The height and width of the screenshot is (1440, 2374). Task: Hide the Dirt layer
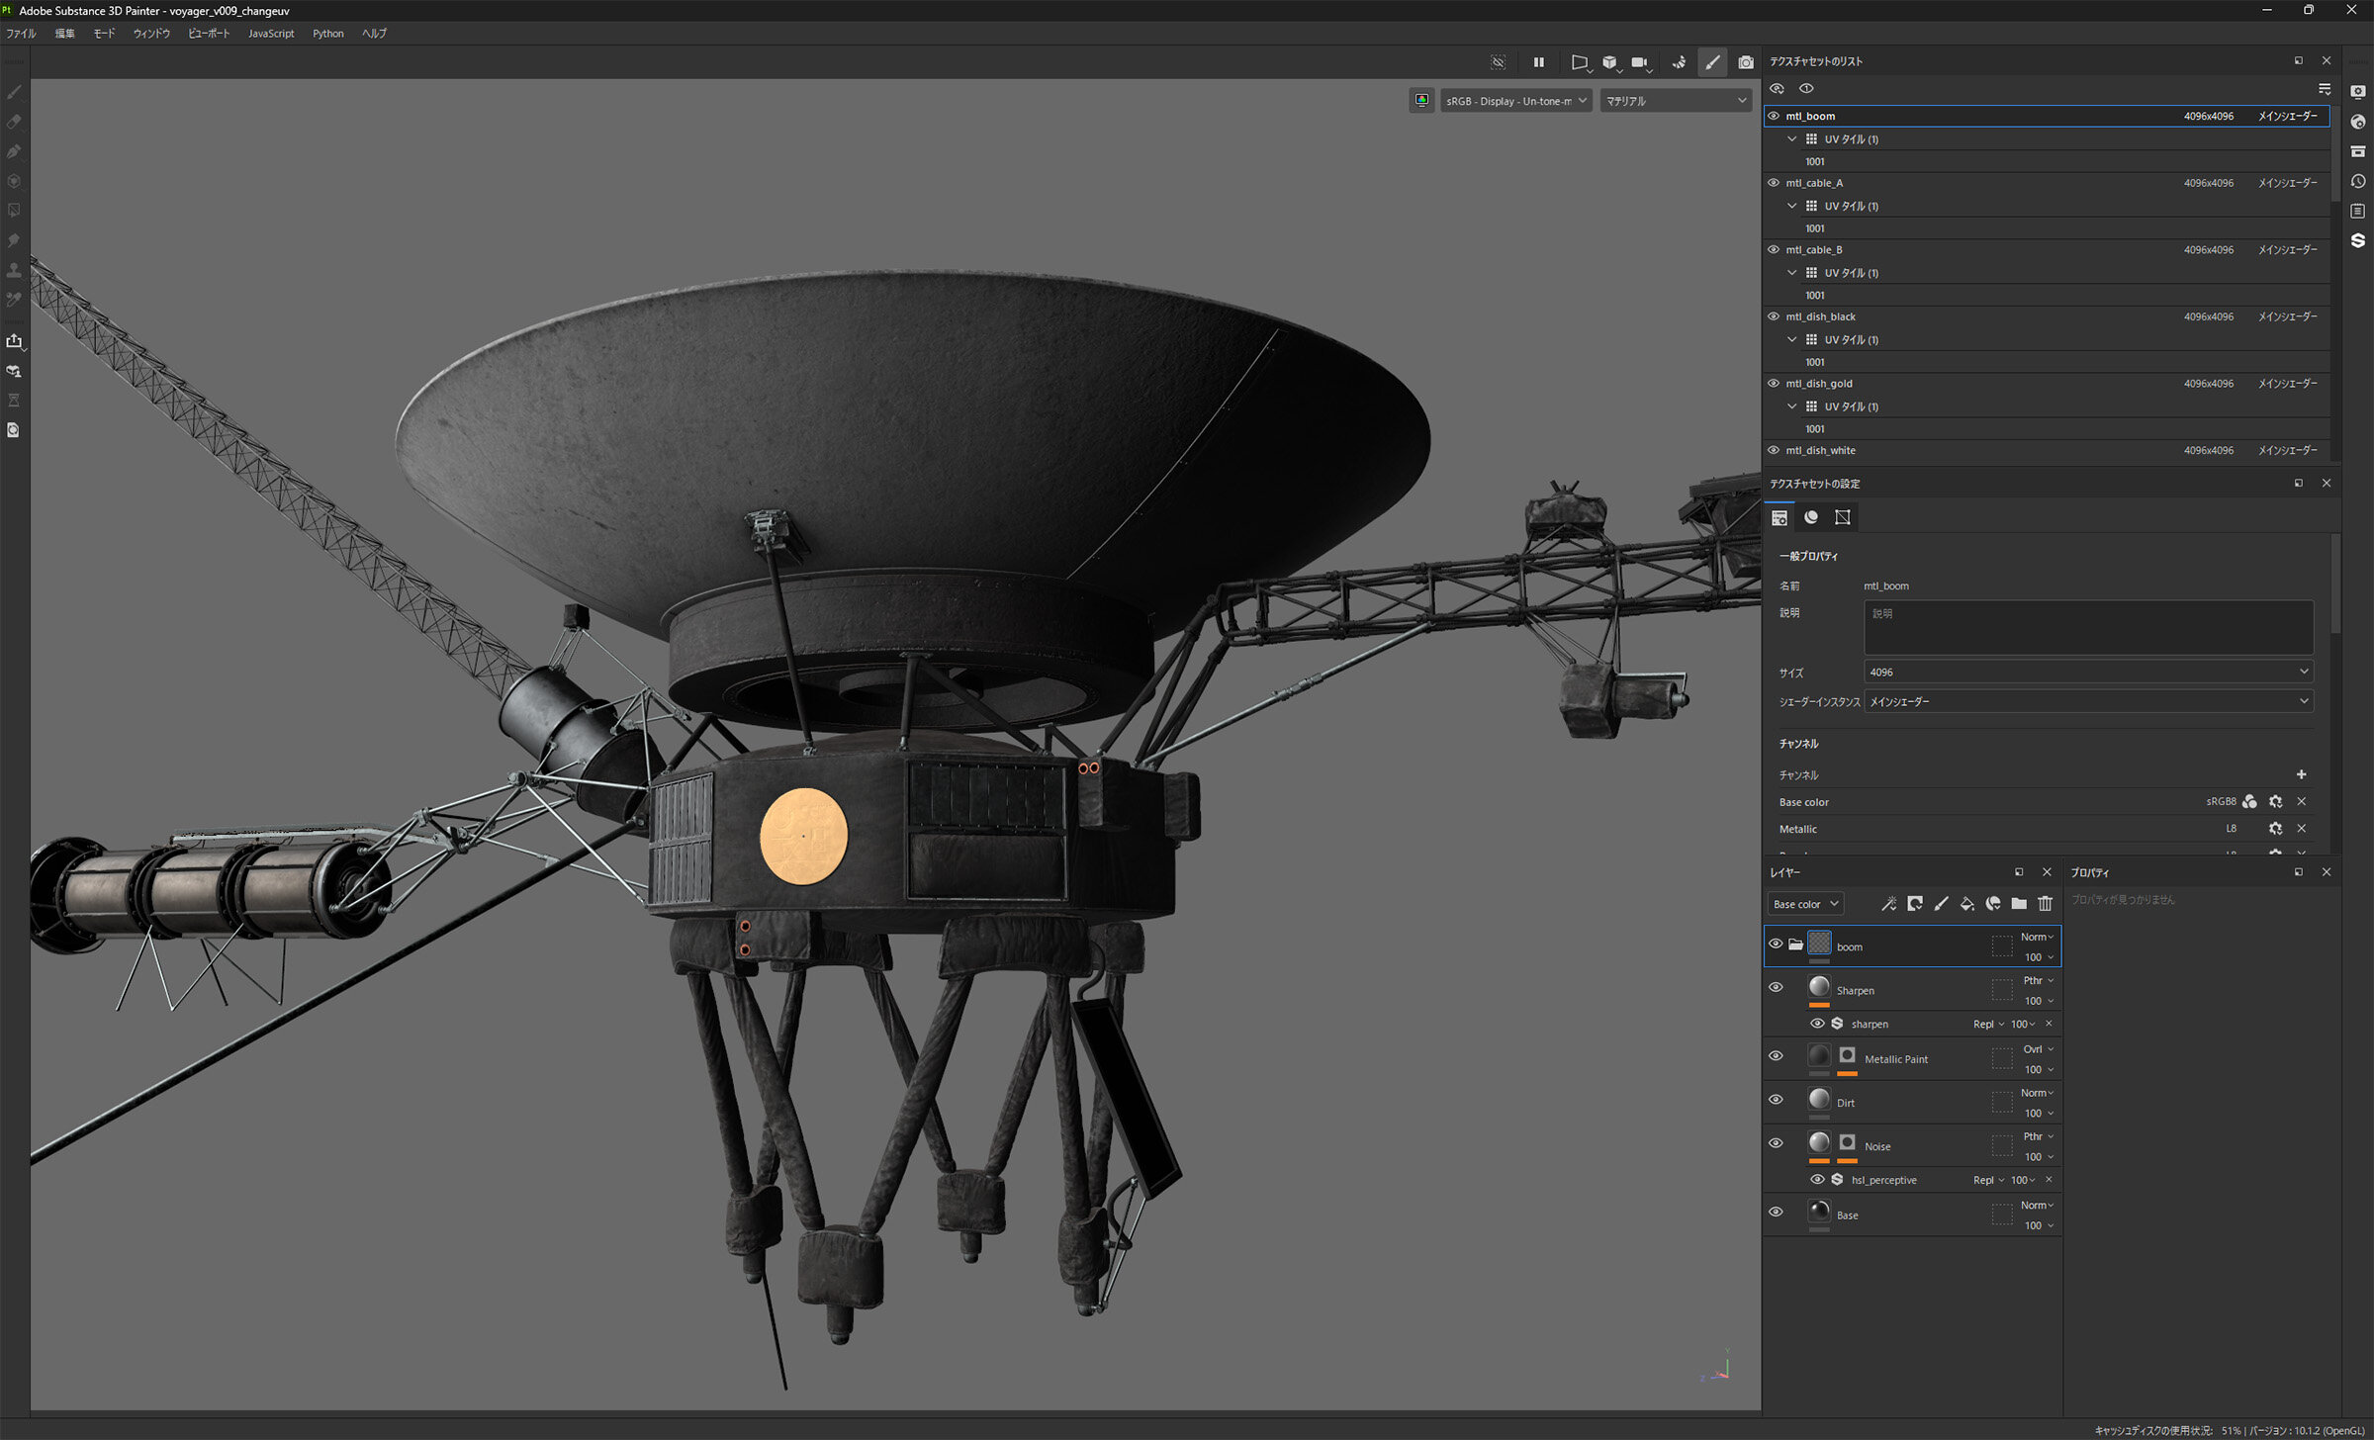[1776, 1100]
